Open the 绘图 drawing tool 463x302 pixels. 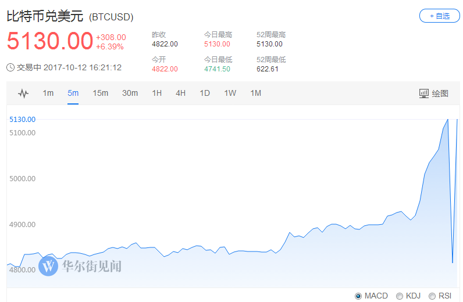[434, 94]
